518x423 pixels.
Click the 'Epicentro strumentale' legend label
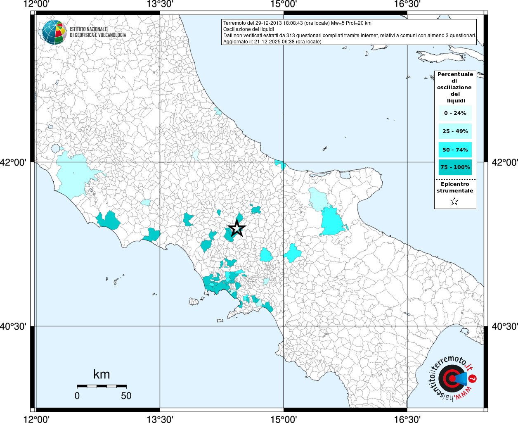tap(455, 188)
